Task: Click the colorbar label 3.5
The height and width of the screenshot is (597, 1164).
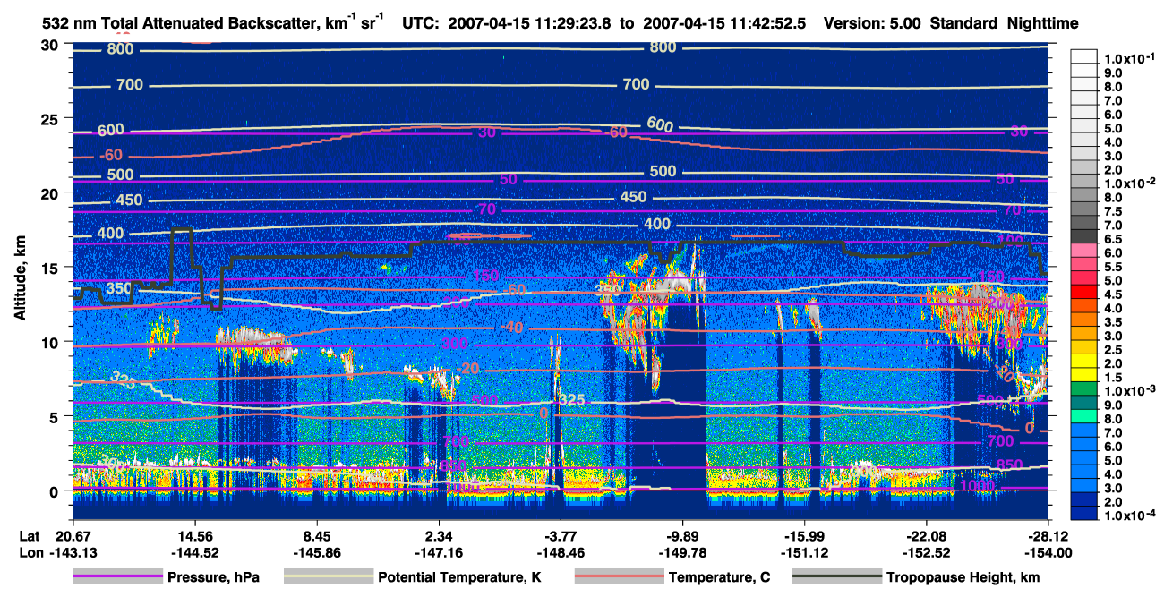Action: coord(1112,322)
